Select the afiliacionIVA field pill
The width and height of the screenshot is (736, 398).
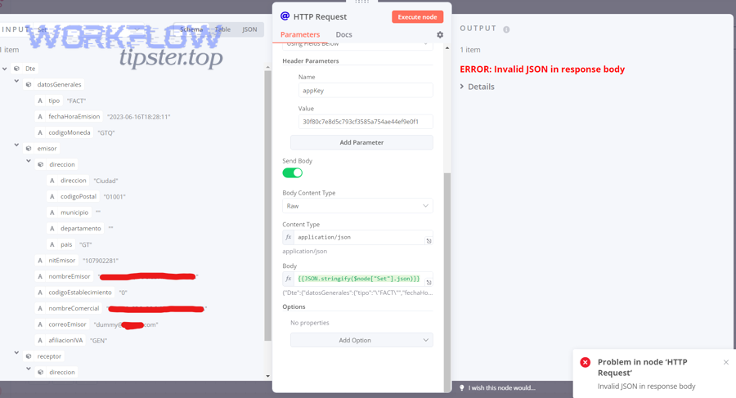pos(61,340)
